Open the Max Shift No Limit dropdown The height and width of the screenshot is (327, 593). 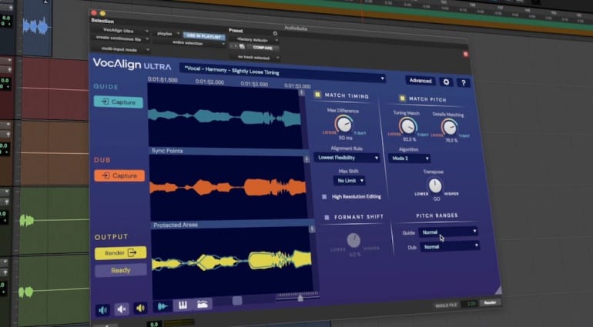click(x=350, y=181)
